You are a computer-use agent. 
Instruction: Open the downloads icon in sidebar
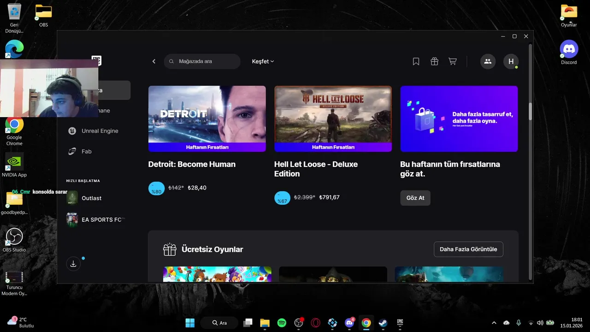(x=73, y=264)
